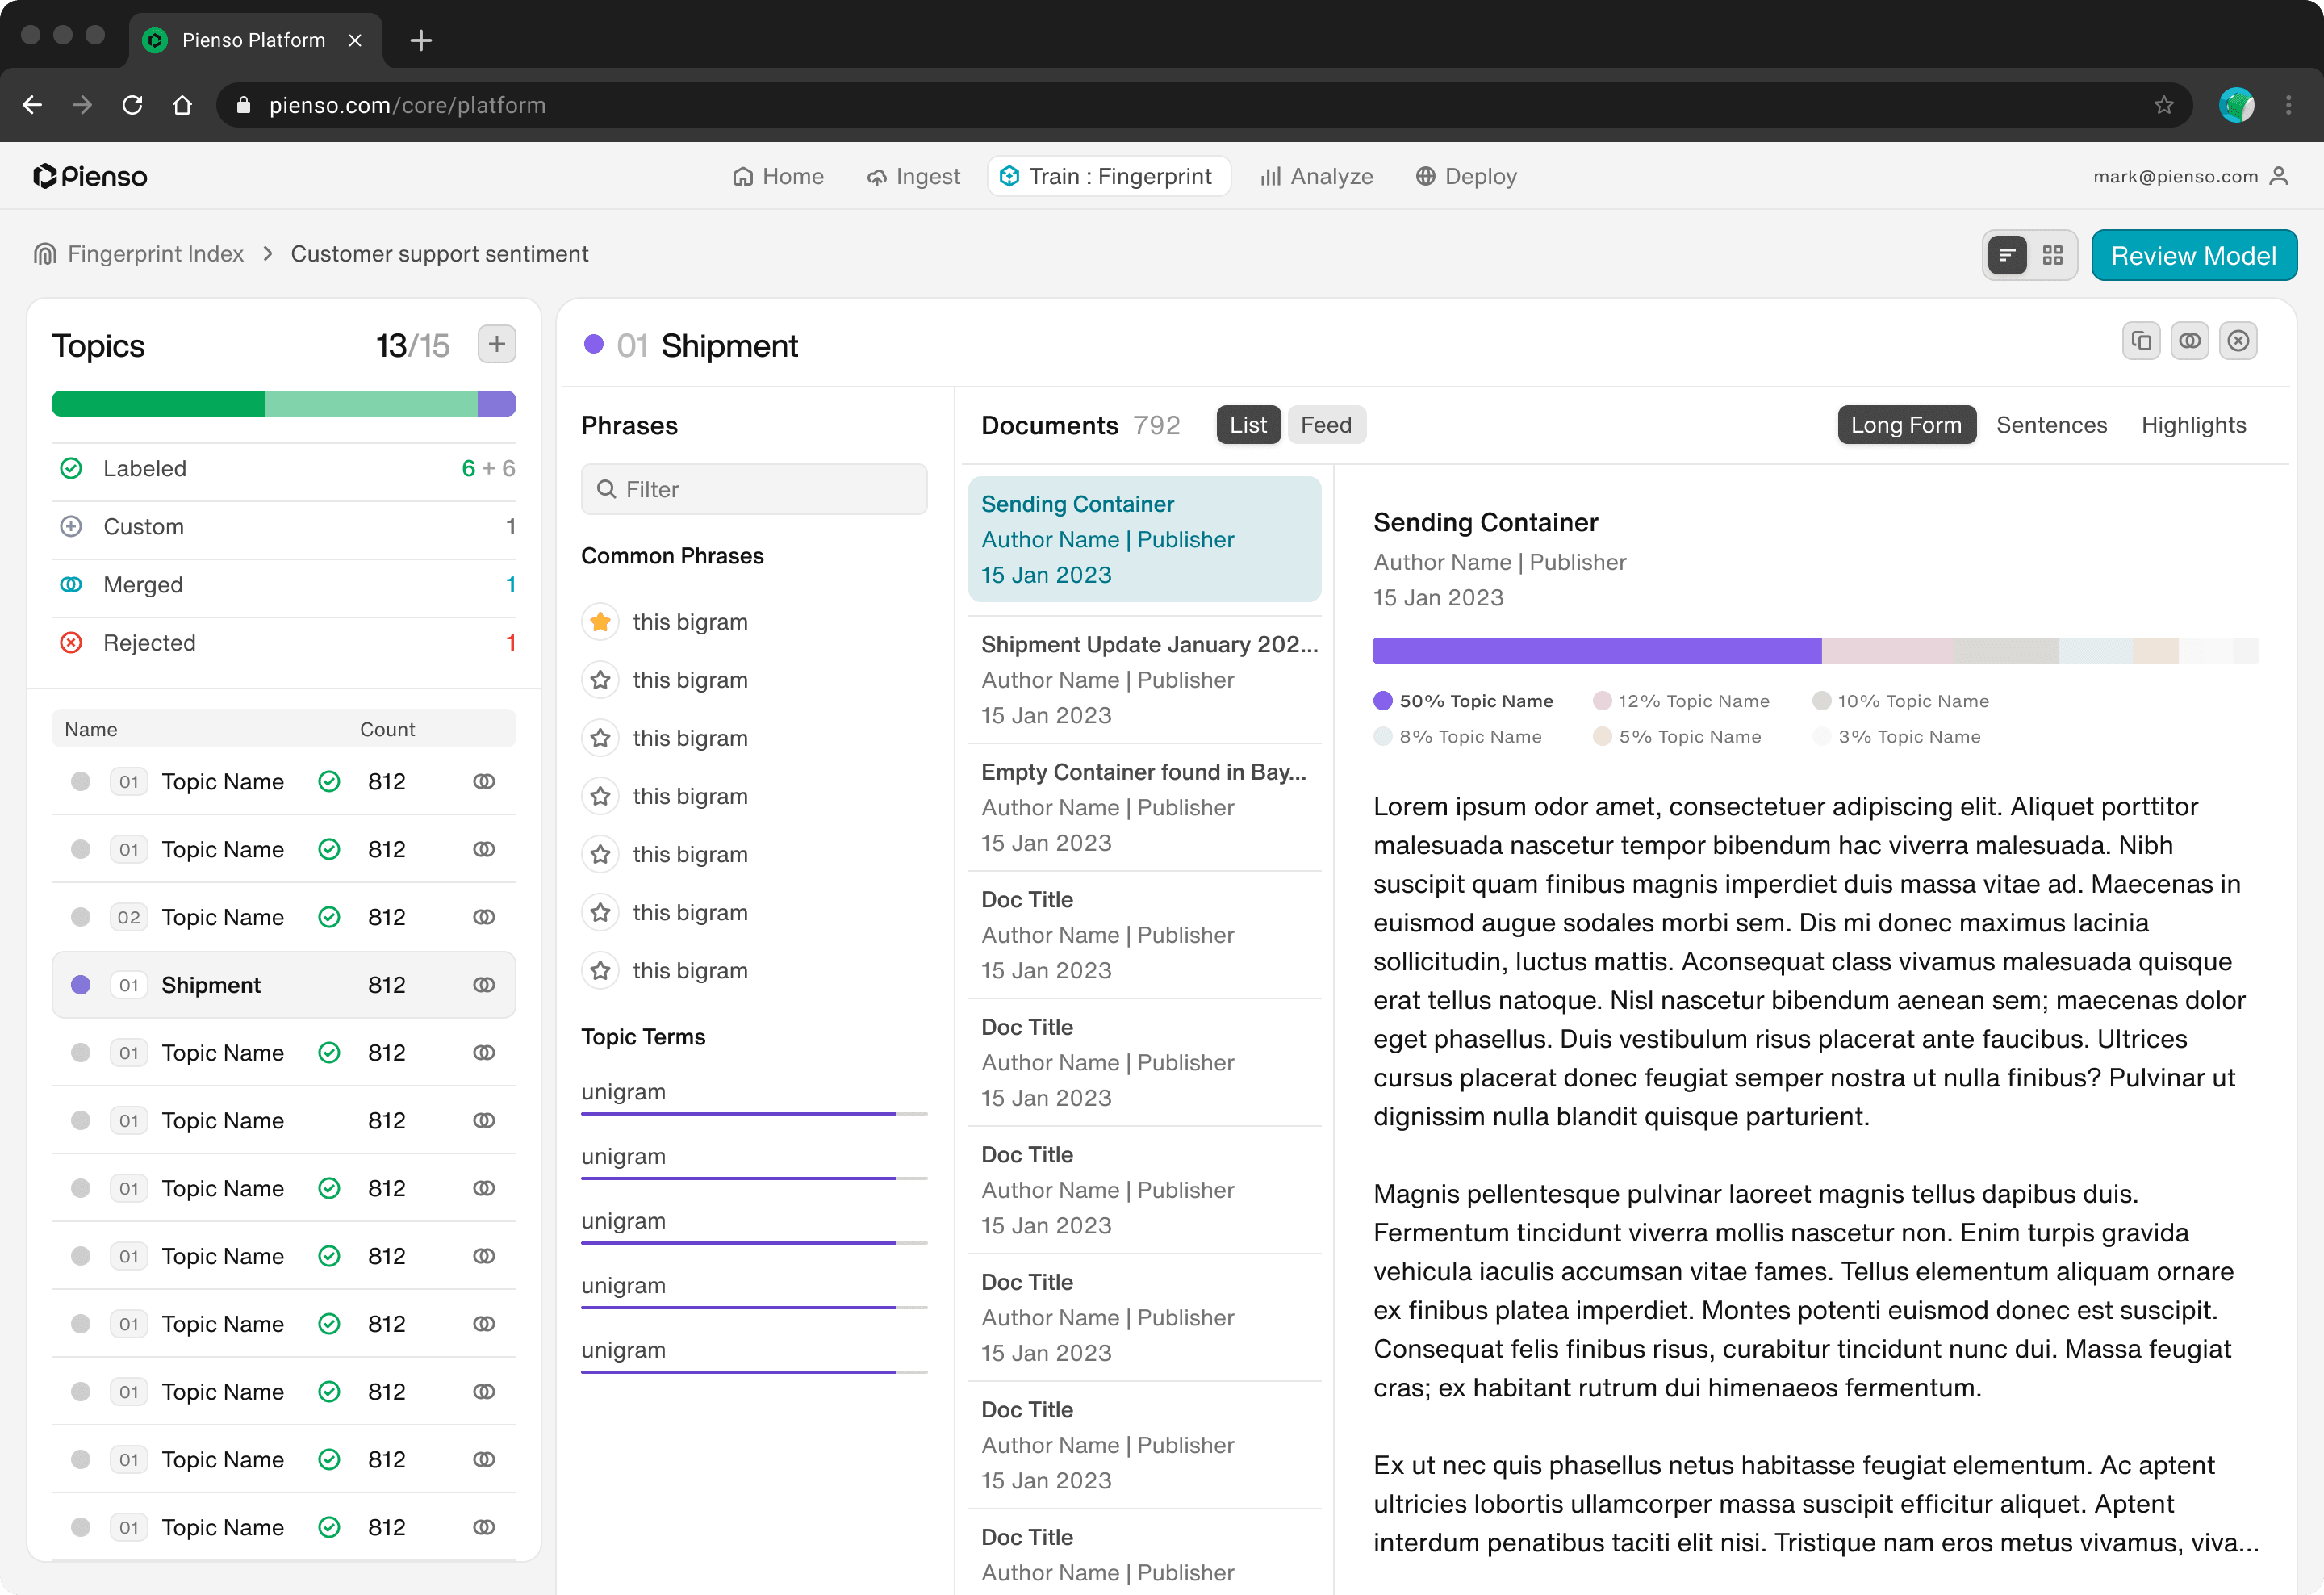
Task: Click the Pienso logo
Action: coord(90,176)
